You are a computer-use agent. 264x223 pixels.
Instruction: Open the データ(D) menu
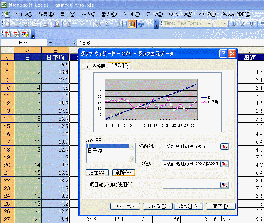[154, 14]
